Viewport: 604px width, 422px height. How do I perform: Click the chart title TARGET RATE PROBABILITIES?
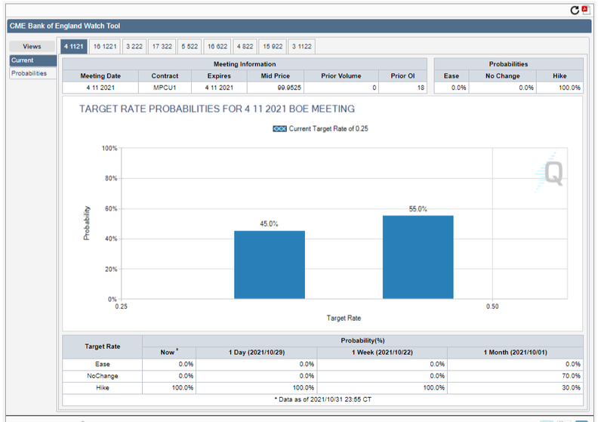(217, 109)
